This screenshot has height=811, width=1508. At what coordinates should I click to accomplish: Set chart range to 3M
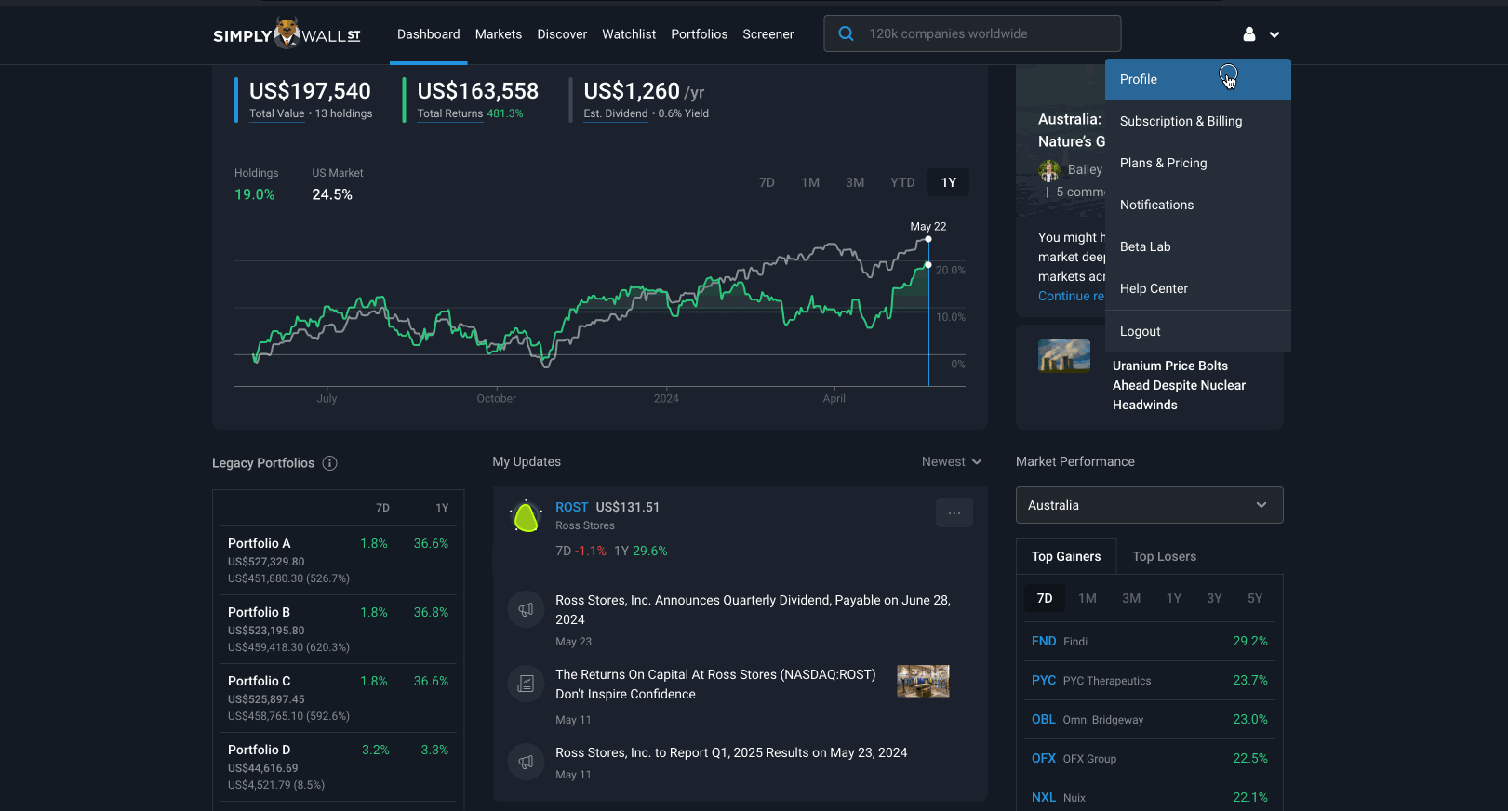click(855, 182)
